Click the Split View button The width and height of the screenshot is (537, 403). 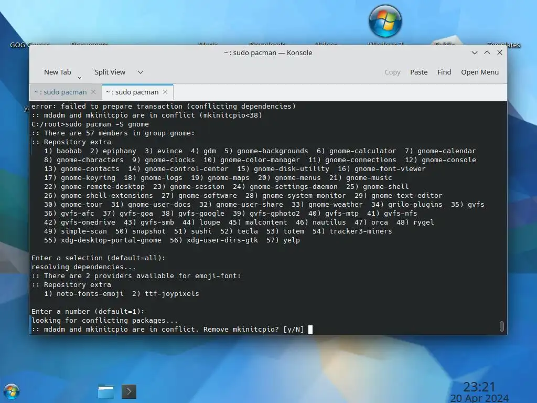click(110, 72)
